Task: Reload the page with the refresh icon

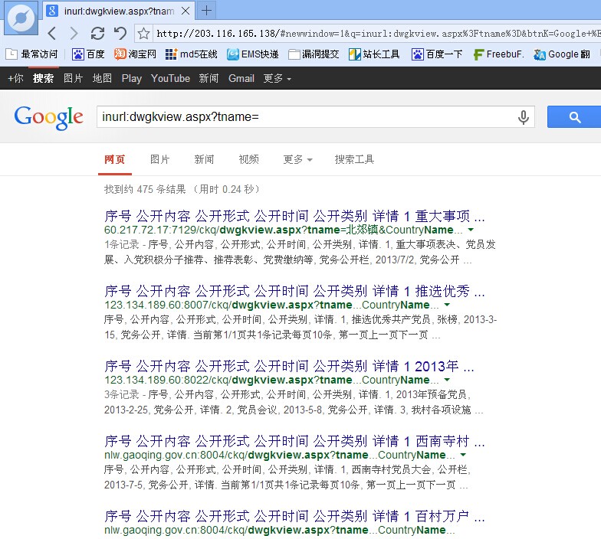Action: click(98, 34)
